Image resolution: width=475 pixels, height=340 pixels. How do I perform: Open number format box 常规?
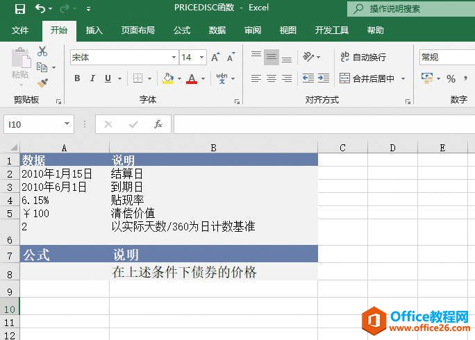click(x=447, y=57)
